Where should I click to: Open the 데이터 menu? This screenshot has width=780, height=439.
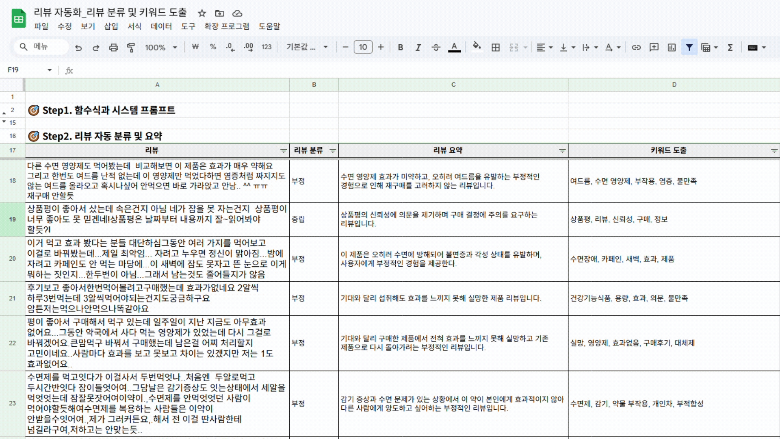click(x=161, y=26)
